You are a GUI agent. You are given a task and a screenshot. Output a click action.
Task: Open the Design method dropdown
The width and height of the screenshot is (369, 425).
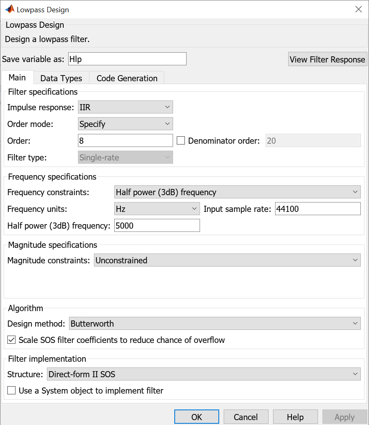point(215,324)
